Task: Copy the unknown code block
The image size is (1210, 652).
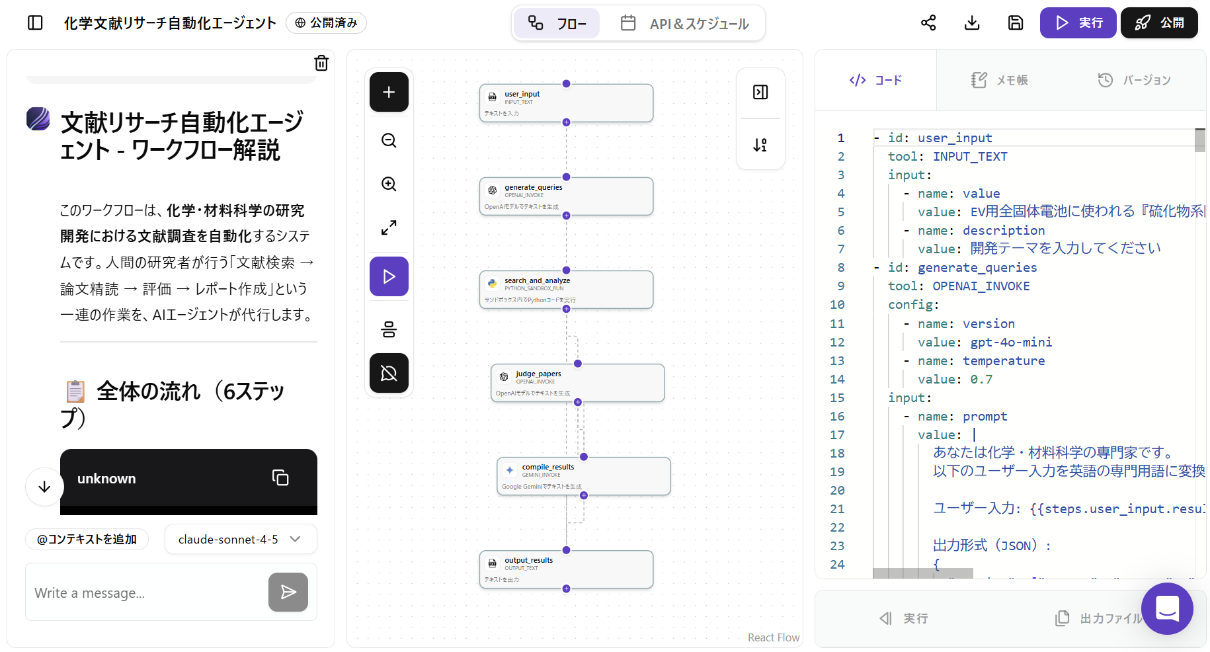Action: click(280, 477)
